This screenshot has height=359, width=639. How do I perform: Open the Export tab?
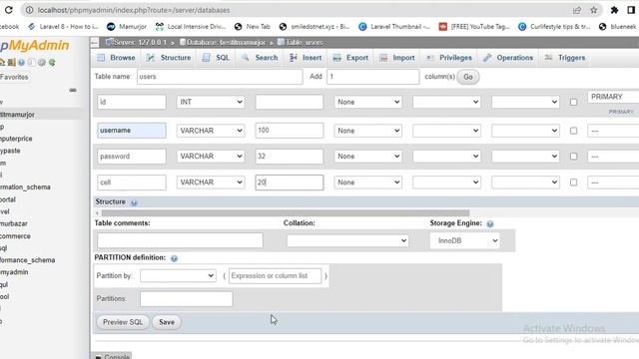pos(350,58)
